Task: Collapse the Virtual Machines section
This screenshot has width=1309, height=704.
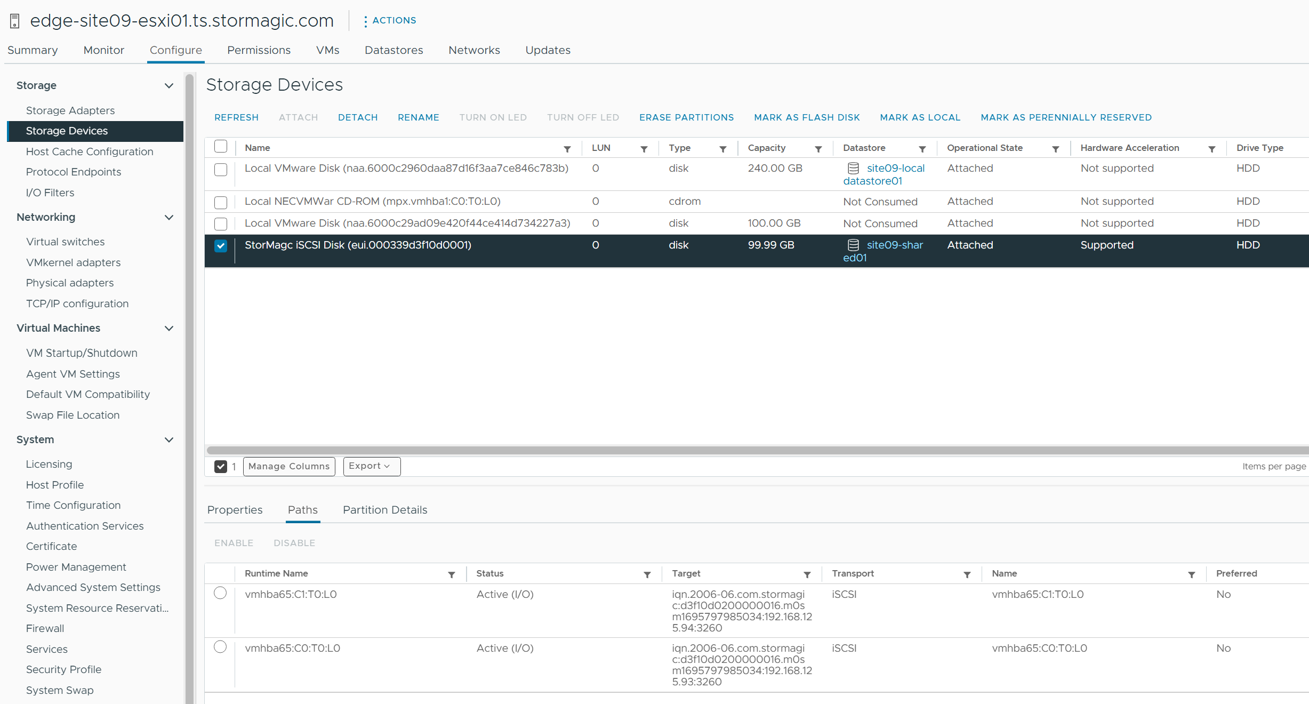Action: tap(169, 328)
